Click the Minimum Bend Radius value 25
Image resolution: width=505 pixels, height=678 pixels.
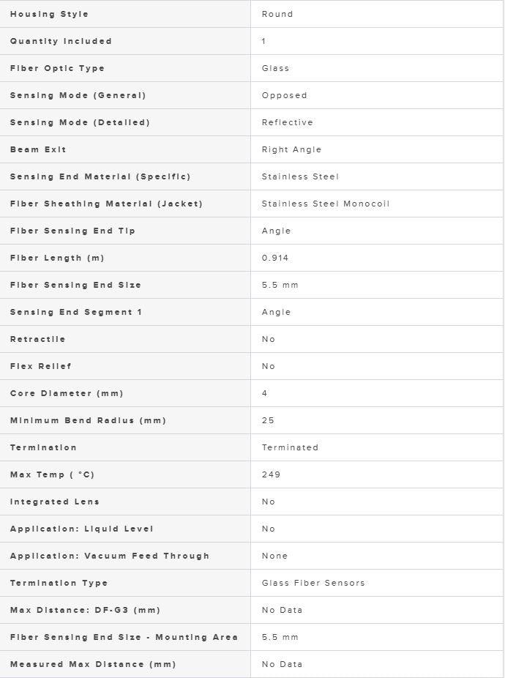268,420
